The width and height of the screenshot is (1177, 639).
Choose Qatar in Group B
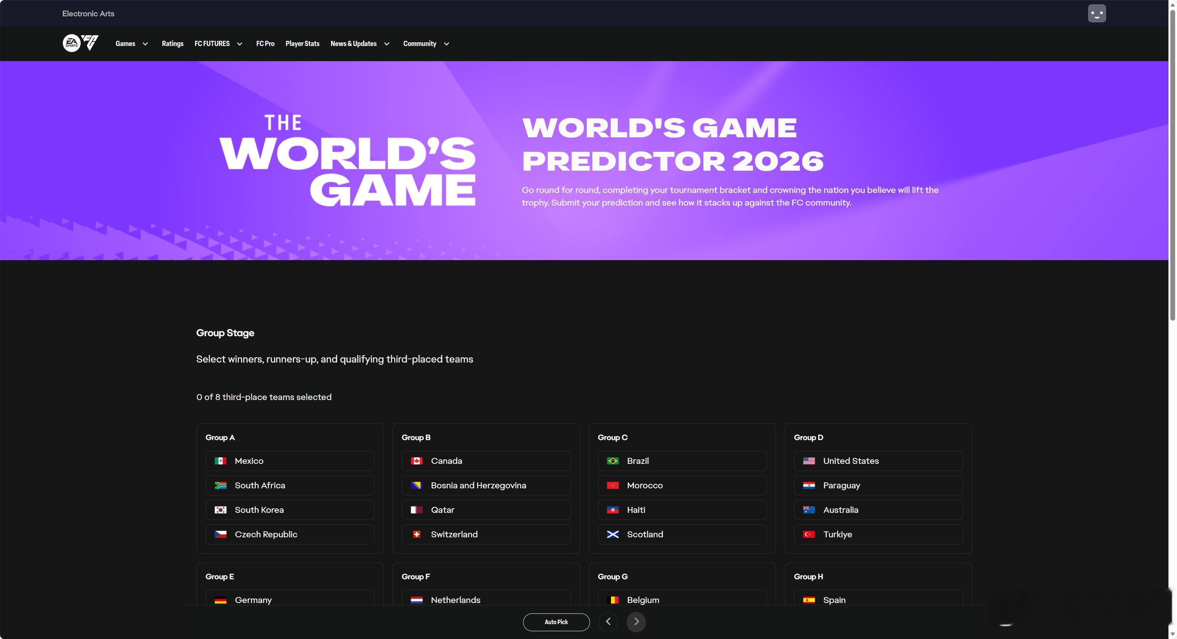(486, 510)
